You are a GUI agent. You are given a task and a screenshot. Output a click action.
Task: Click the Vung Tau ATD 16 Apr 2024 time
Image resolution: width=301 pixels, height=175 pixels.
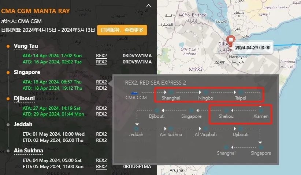tap(52, 62)
